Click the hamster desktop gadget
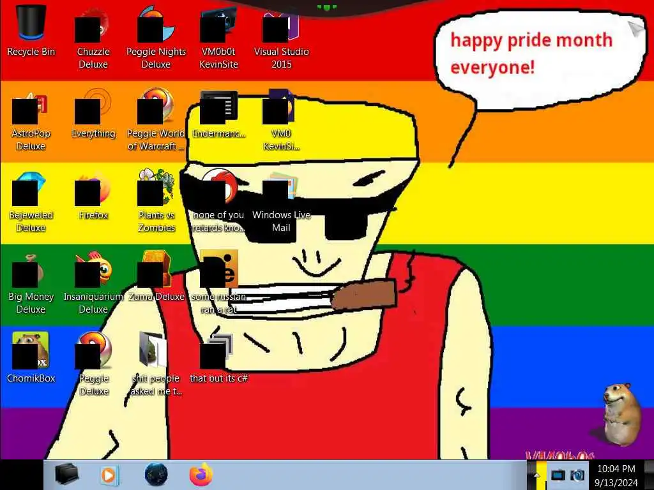 [622, 415]
